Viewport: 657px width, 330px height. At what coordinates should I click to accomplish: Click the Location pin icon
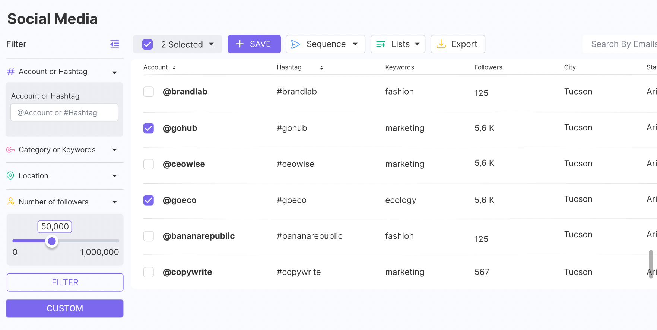click(x=10, y=176)
